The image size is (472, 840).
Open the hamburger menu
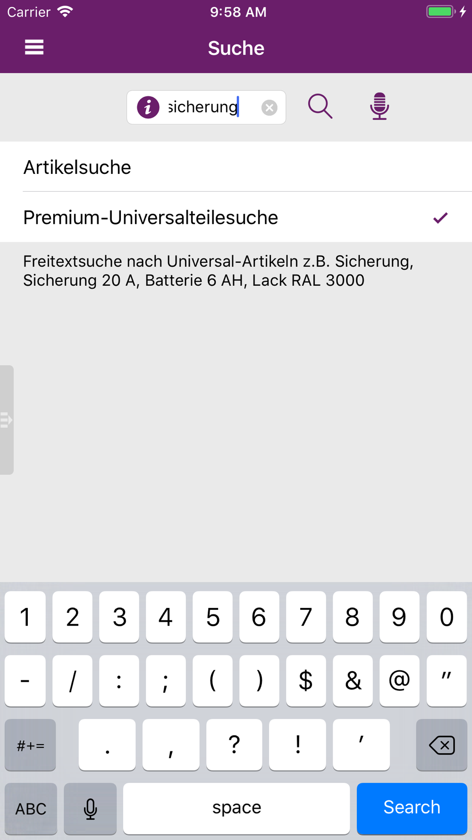point(34,47)
